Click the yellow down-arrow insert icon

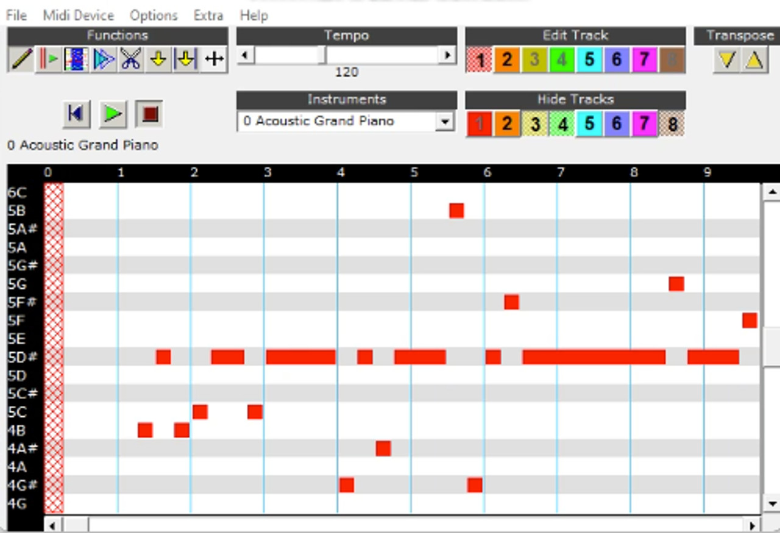[x=158, y=58]
